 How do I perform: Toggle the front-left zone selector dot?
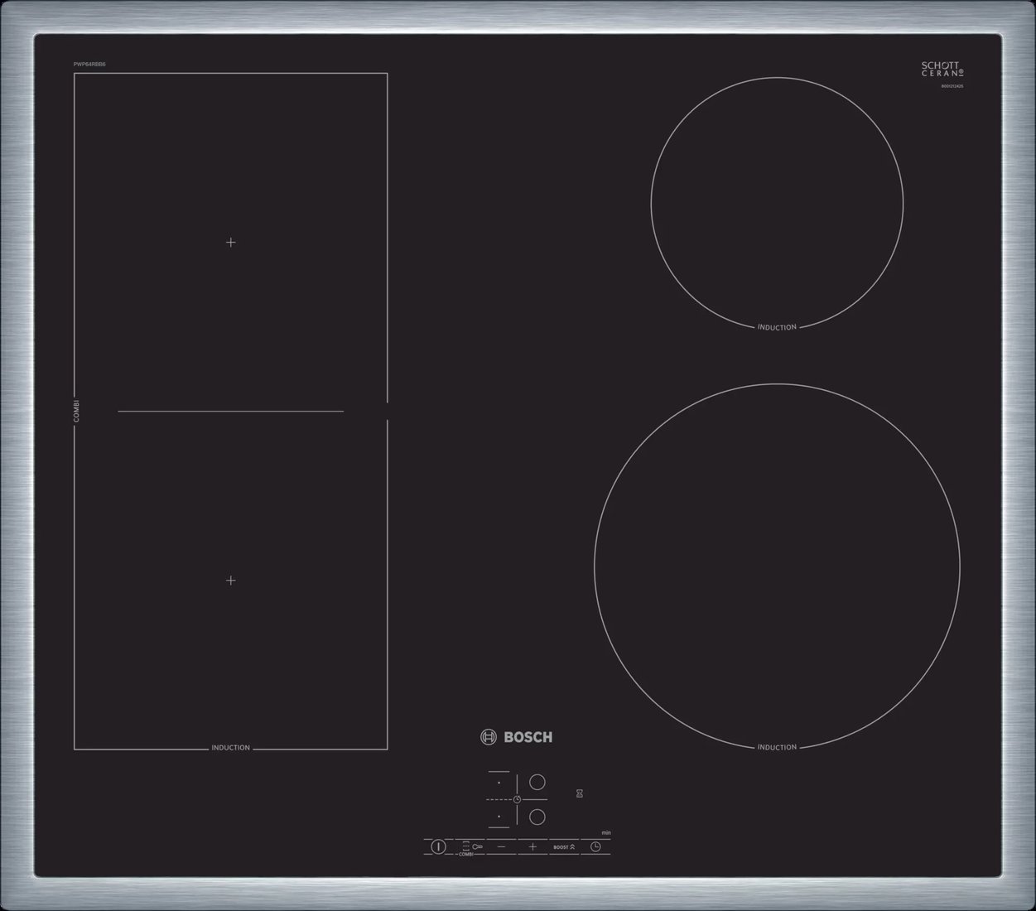coord(499,817)
